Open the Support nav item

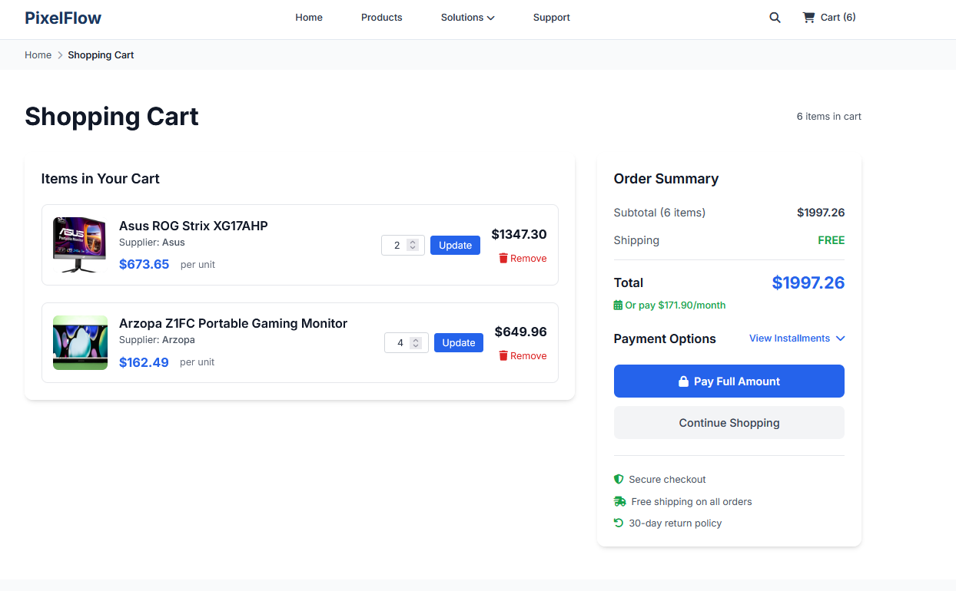click(x=552, y=18)
